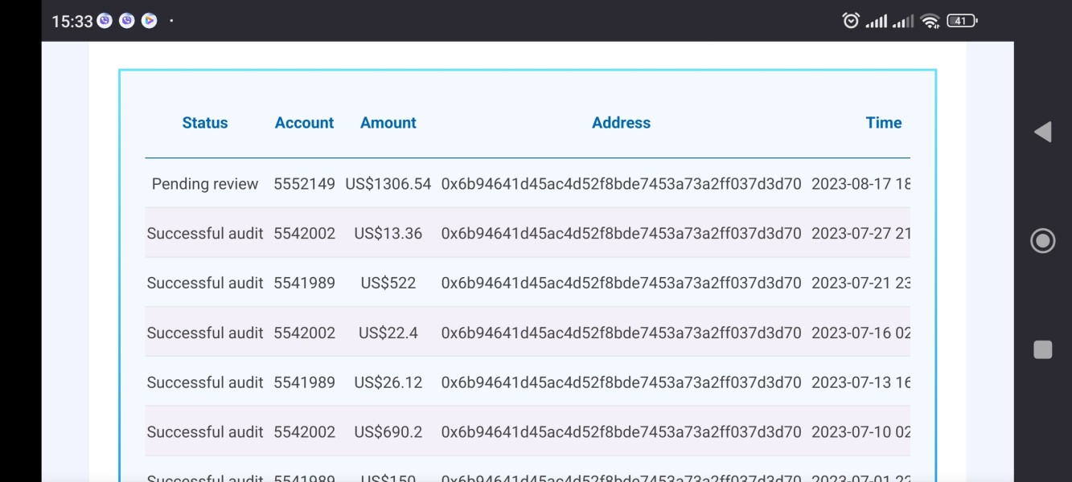
Task: Tap the Play Store notification icon
Action: (x=149, y=22)
